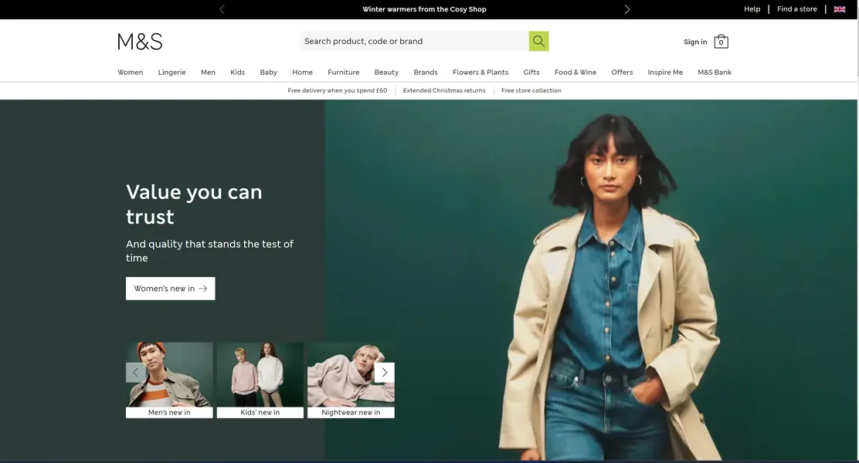The height and width of the screenshot is (463, 859).
Task: Click the green search magnifier button
Action: [538, 41]
